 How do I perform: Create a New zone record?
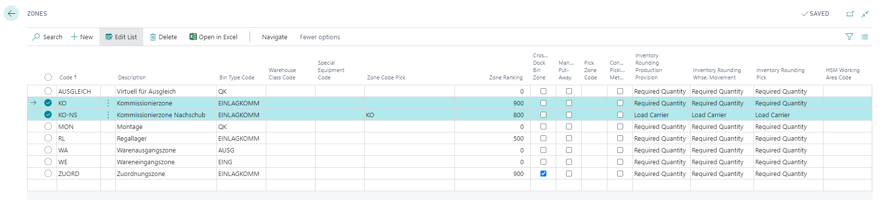tap(82, 37)
